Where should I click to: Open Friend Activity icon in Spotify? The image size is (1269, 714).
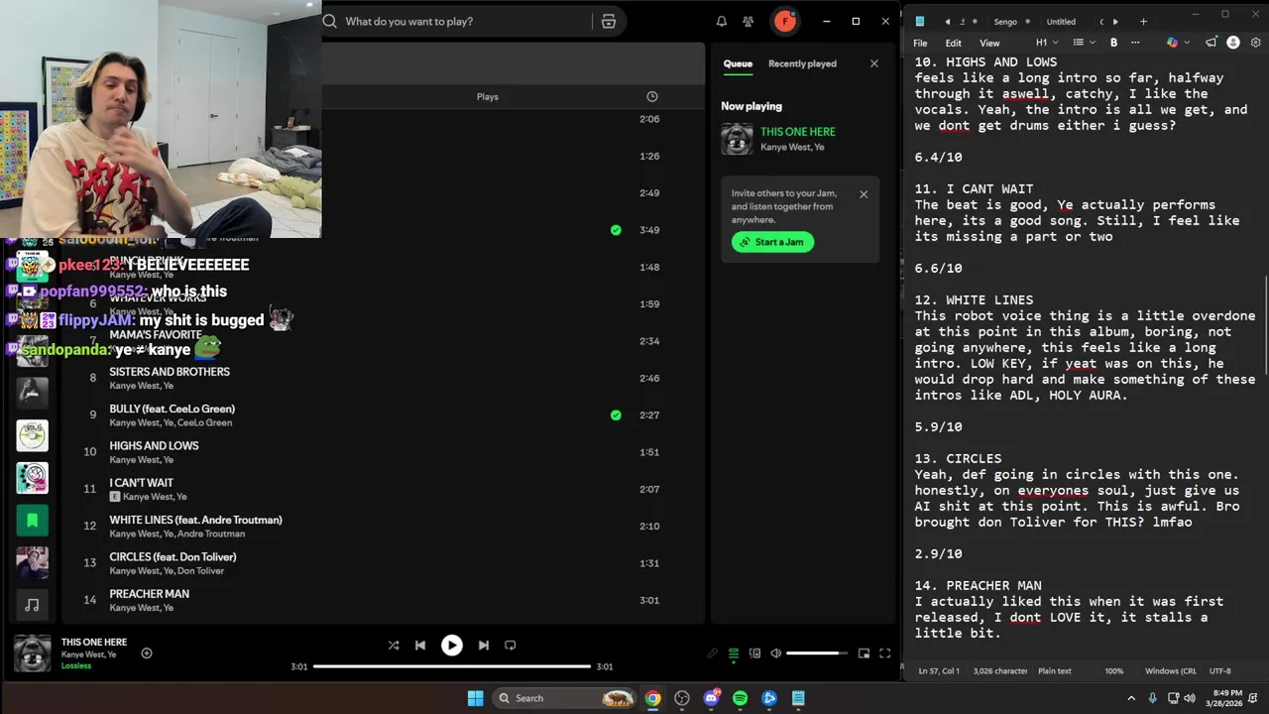(x=749, y=21)
